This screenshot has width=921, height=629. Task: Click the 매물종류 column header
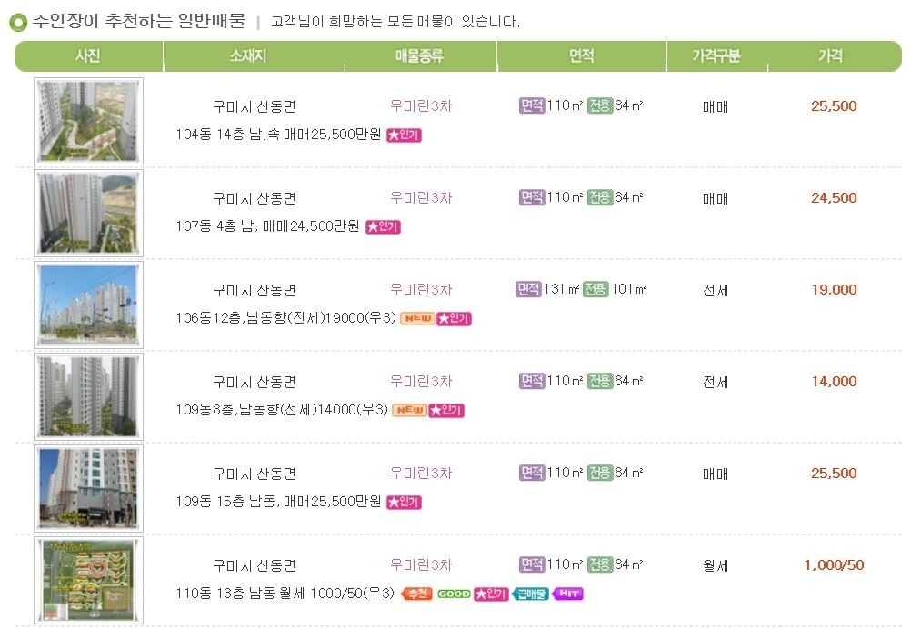[x=419, y=55]
